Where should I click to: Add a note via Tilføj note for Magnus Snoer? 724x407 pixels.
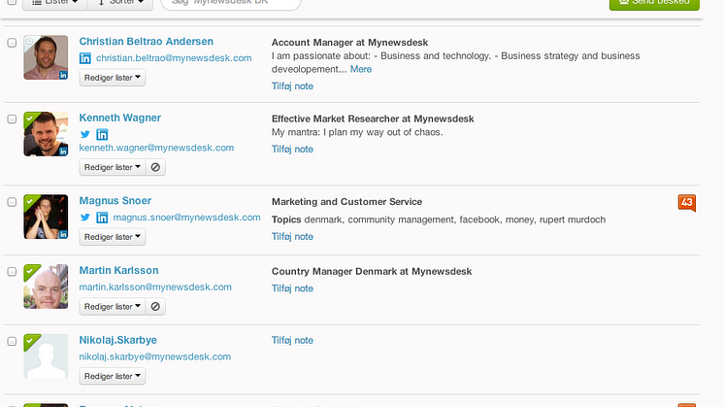[x=292, y=237]
